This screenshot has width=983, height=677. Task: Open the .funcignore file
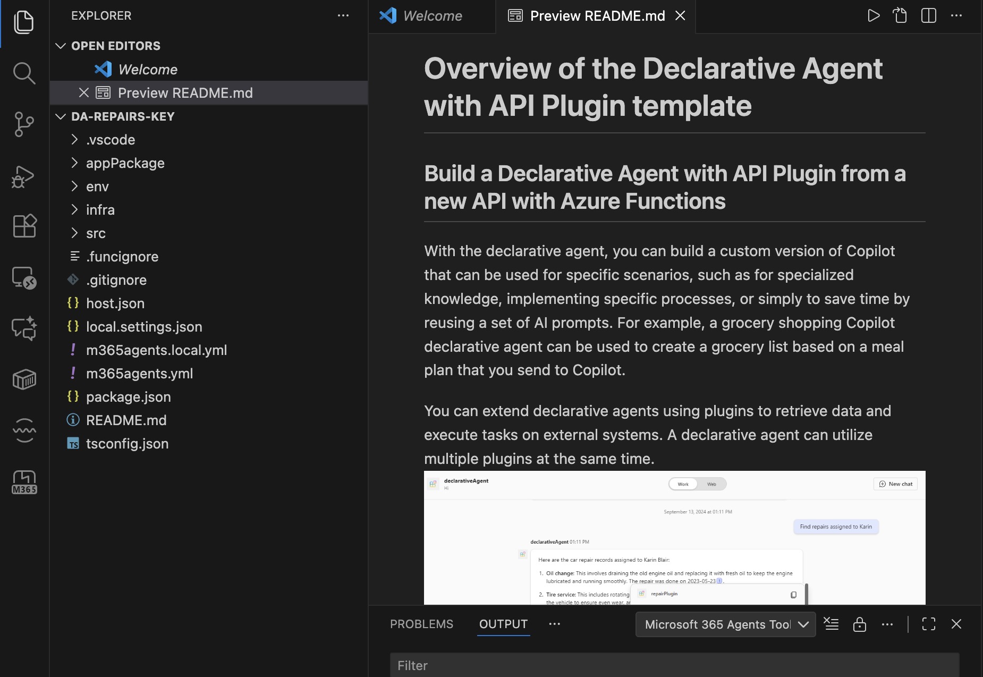[x=209, y=257]
